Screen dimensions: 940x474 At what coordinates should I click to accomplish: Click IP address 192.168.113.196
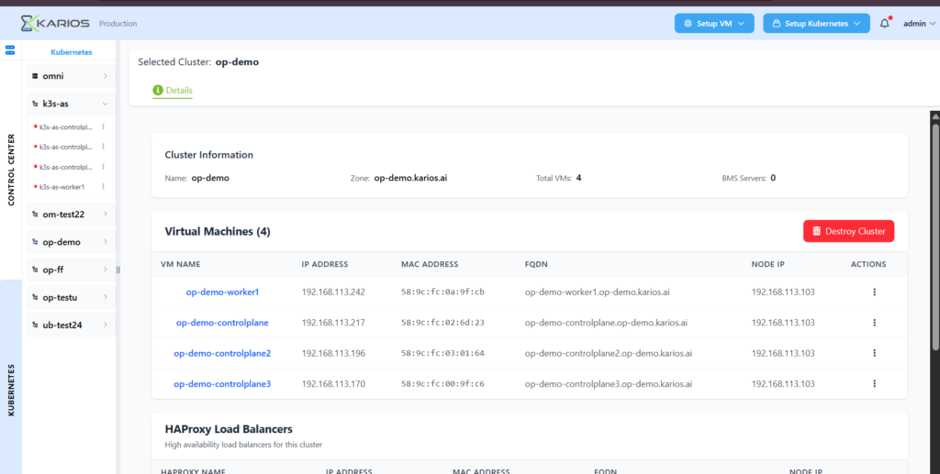point(333,353)
